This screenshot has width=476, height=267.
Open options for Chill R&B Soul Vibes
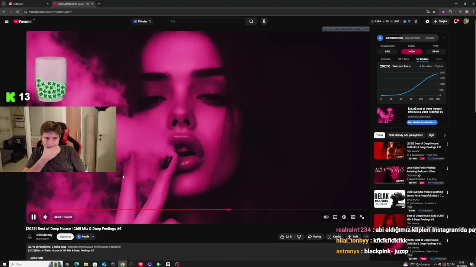[447, 192]
